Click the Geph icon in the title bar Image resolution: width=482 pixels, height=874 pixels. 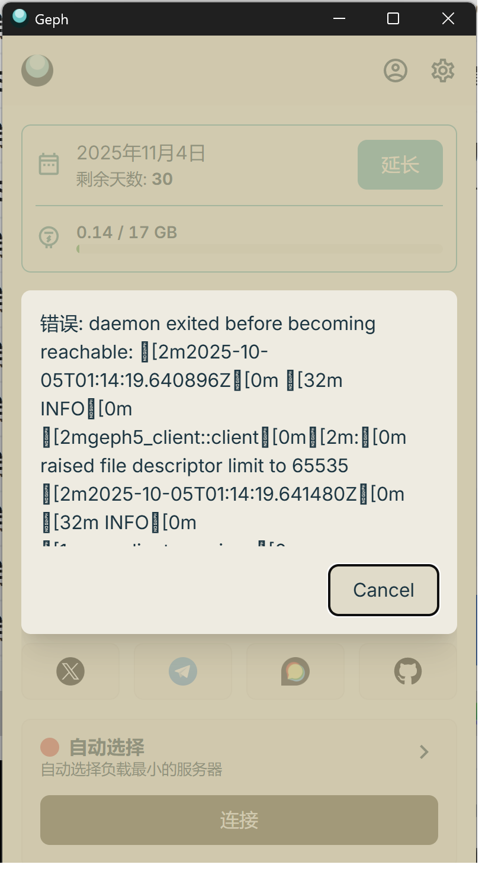(20, 18)
